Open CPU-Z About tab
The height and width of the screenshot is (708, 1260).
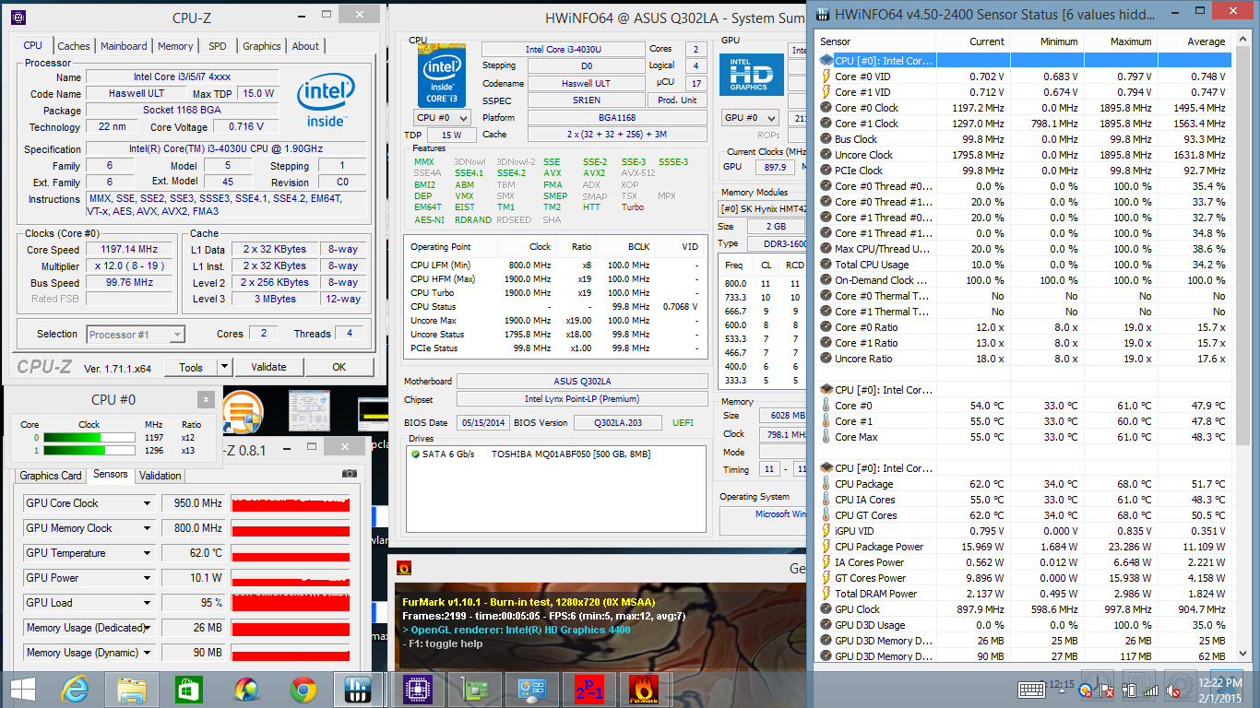(x=305, y=46)
